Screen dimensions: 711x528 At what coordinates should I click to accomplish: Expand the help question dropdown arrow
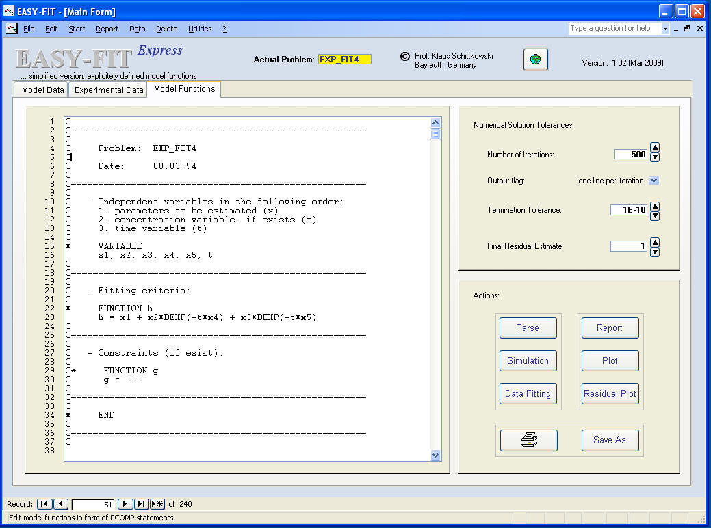coord(665,29)
